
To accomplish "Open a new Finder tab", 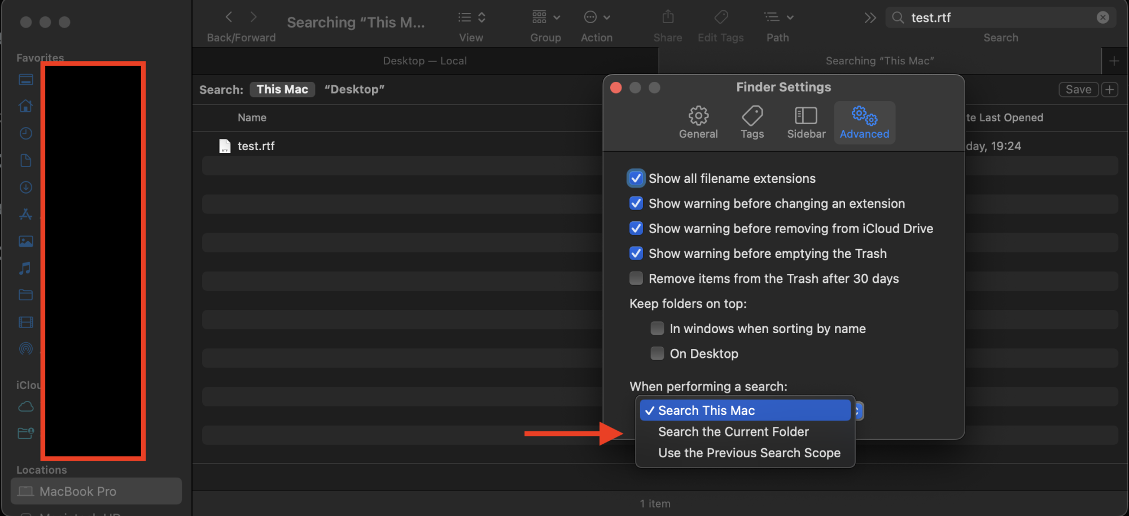I will pyautogui.click(x=1114, y=61).
